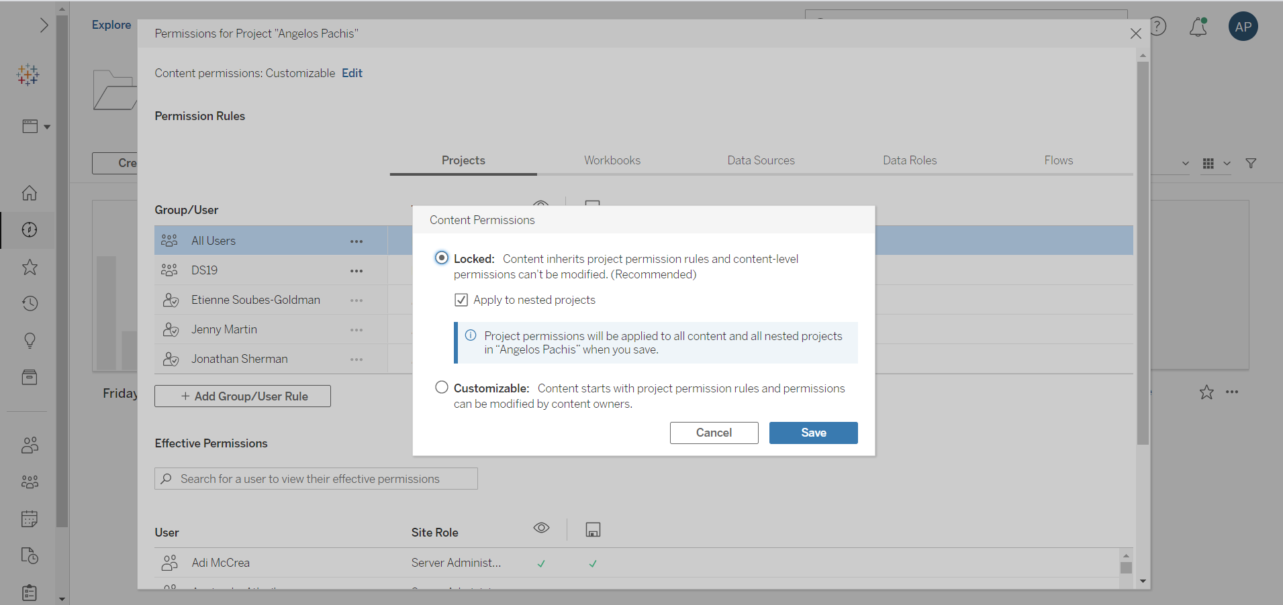This screenshot has width=1283, height=605.
Task: Open the Help question mark icon
Action: pyautogui.click(x=1159, y=27)
